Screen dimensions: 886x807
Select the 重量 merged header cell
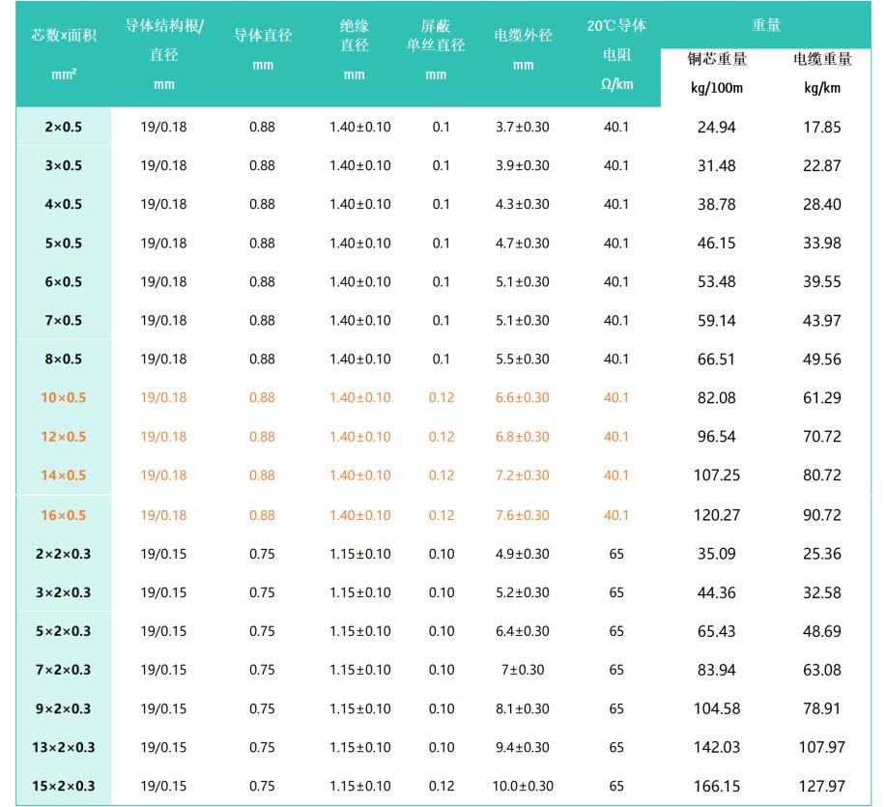[x=766, y=26]
